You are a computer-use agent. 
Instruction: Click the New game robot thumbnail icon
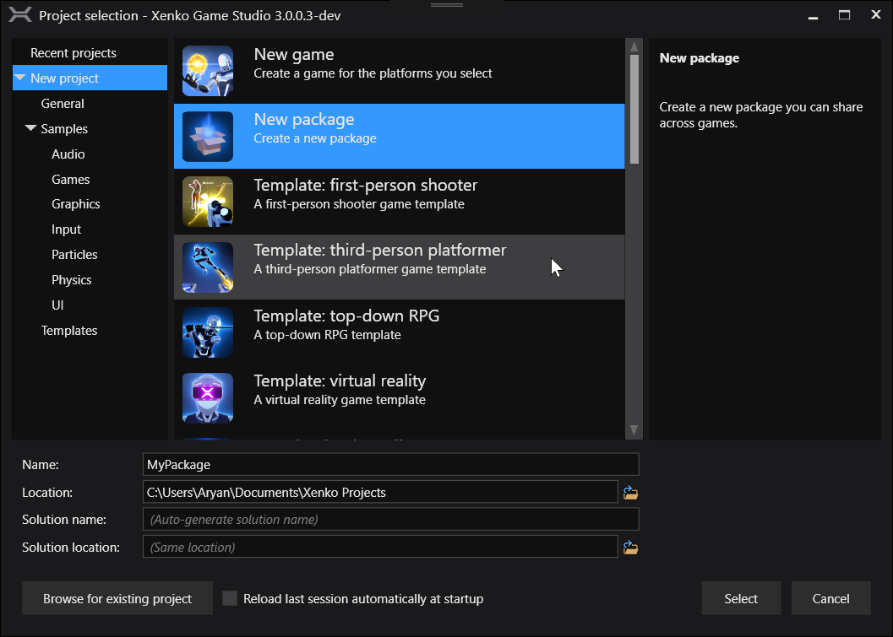point(207,71)
